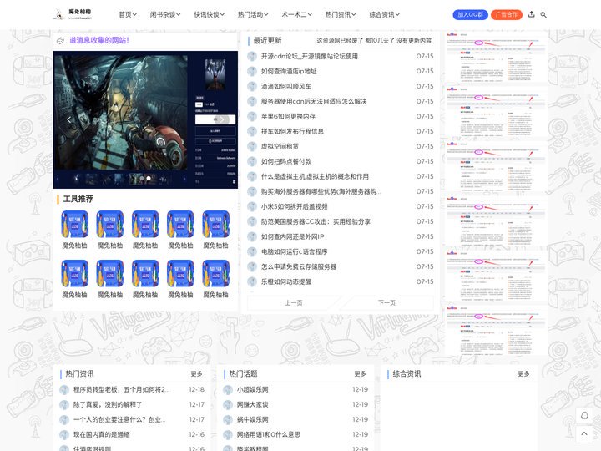Open article 什么是虚拟主机虚拟主机的概念和作用

point(315,176)
